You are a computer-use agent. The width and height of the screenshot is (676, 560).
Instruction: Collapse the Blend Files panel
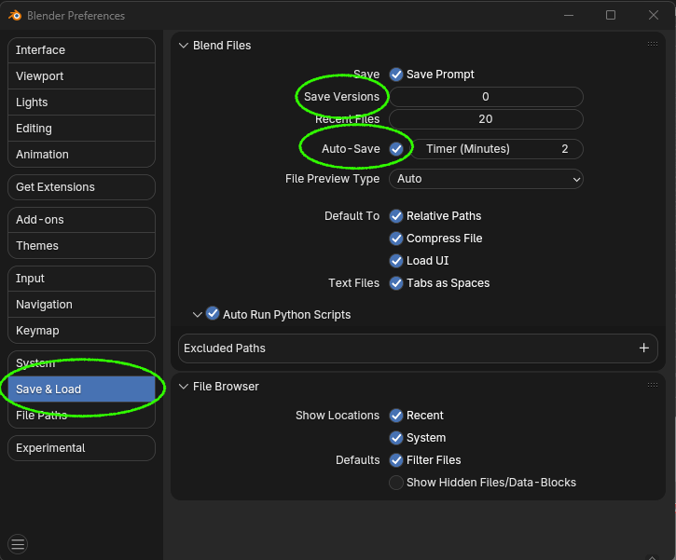point(184,46)
